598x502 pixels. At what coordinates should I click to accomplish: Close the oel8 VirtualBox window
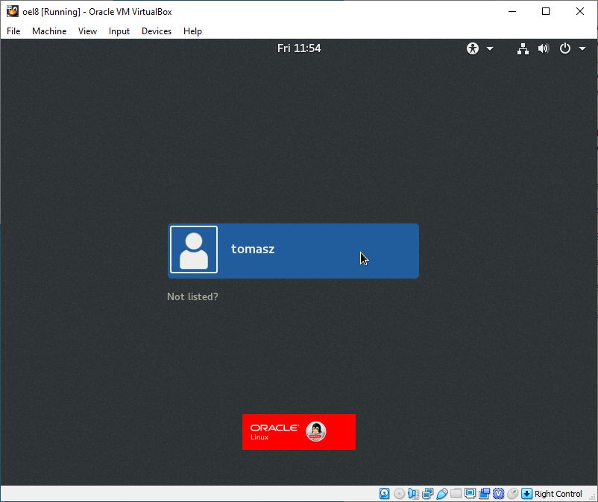(x=579, y=11)
